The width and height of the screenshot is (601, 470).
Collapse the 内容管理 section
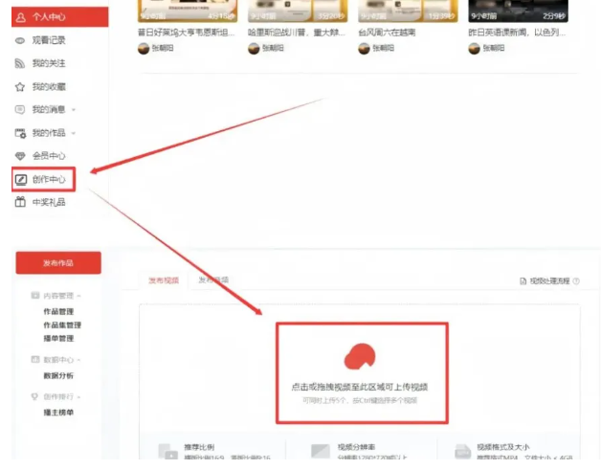click(78, 296)
